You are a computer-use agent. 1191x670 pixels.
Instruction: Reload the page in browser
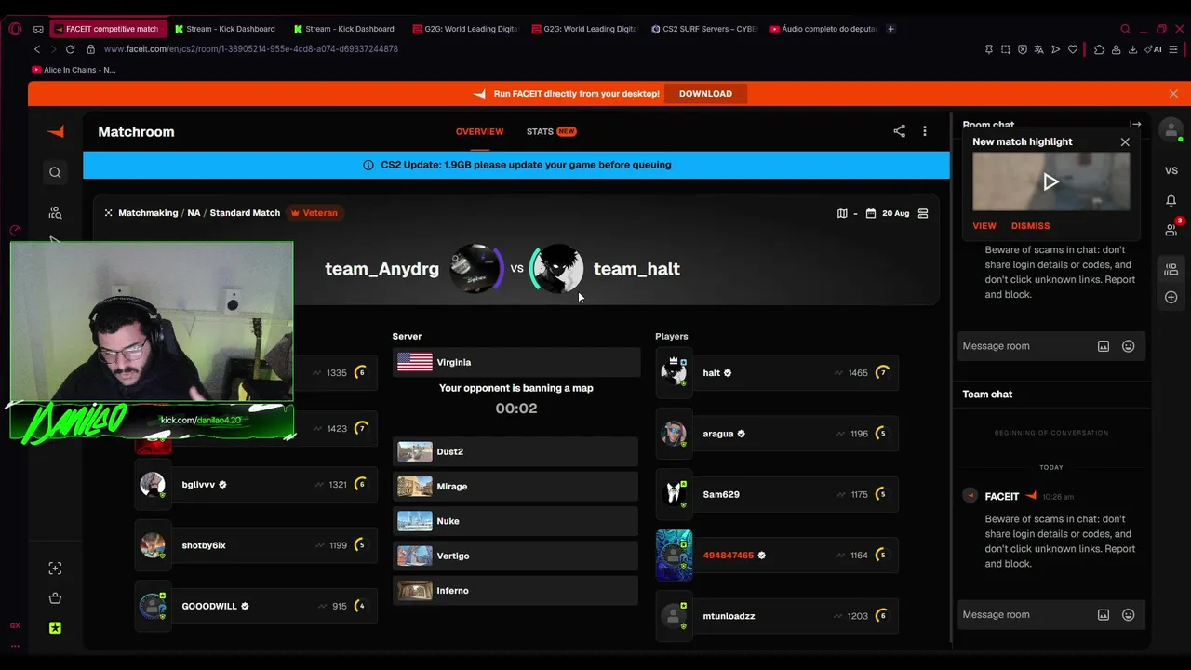pos(70,49)
